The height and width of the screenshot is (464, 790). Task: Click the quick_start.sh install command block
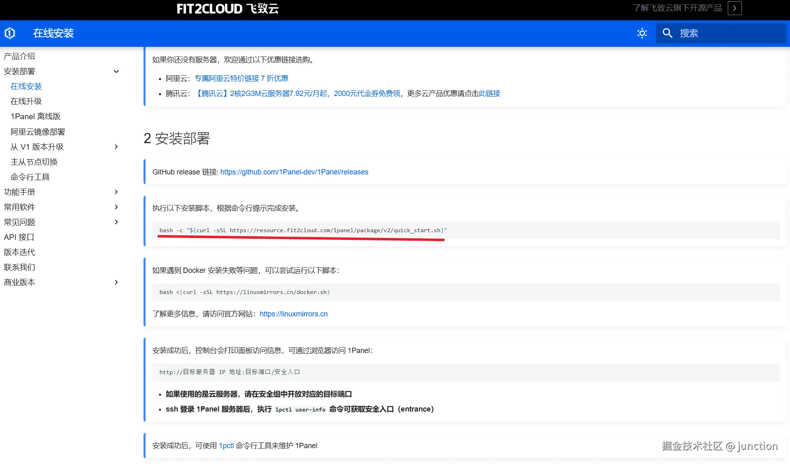point(303,230)
